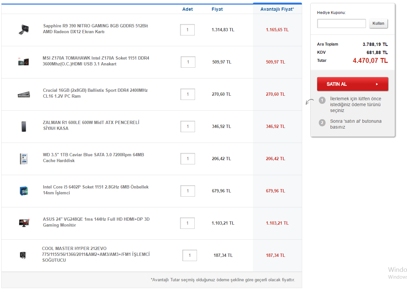The width and height of the screenshot is (407, 292).
Task: Click the ZALMAN R1 case thumbnail
Action: 23,126
